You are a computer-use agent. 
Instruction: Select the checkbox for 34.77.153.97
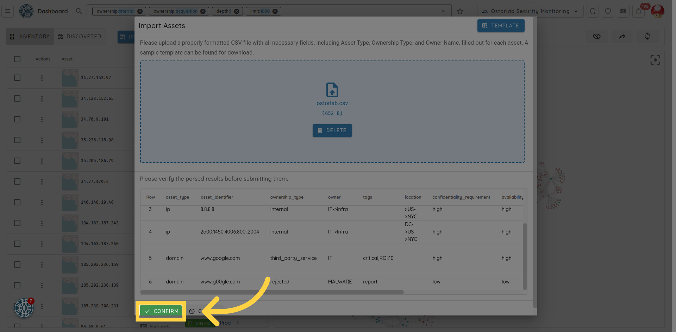[17, 78]
